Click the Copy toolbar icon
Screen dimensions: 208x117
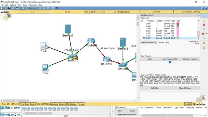coord(23,8)
